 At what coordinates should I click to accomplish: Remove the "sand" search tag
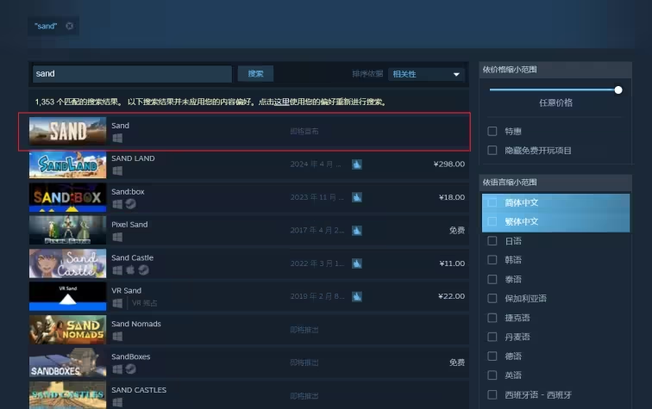click(x=70, y=26)
